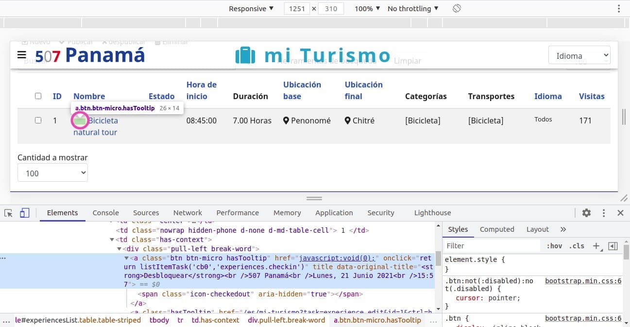Image resolution: width=630 pixels, height=327 pixels.
Task: Open the No throttling dropdown
Action: click(x=413, y=9)
